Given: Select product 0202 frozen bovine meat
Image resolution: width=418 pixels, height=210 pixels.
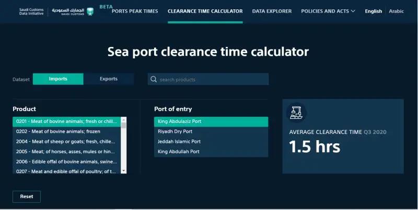Looking at the screenshot, I should pos(67,132).
